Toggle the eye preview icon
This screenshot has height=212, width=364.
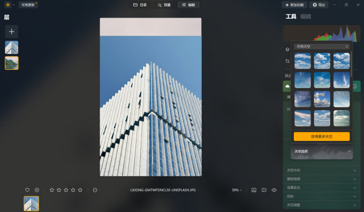(x=274, y=190)
